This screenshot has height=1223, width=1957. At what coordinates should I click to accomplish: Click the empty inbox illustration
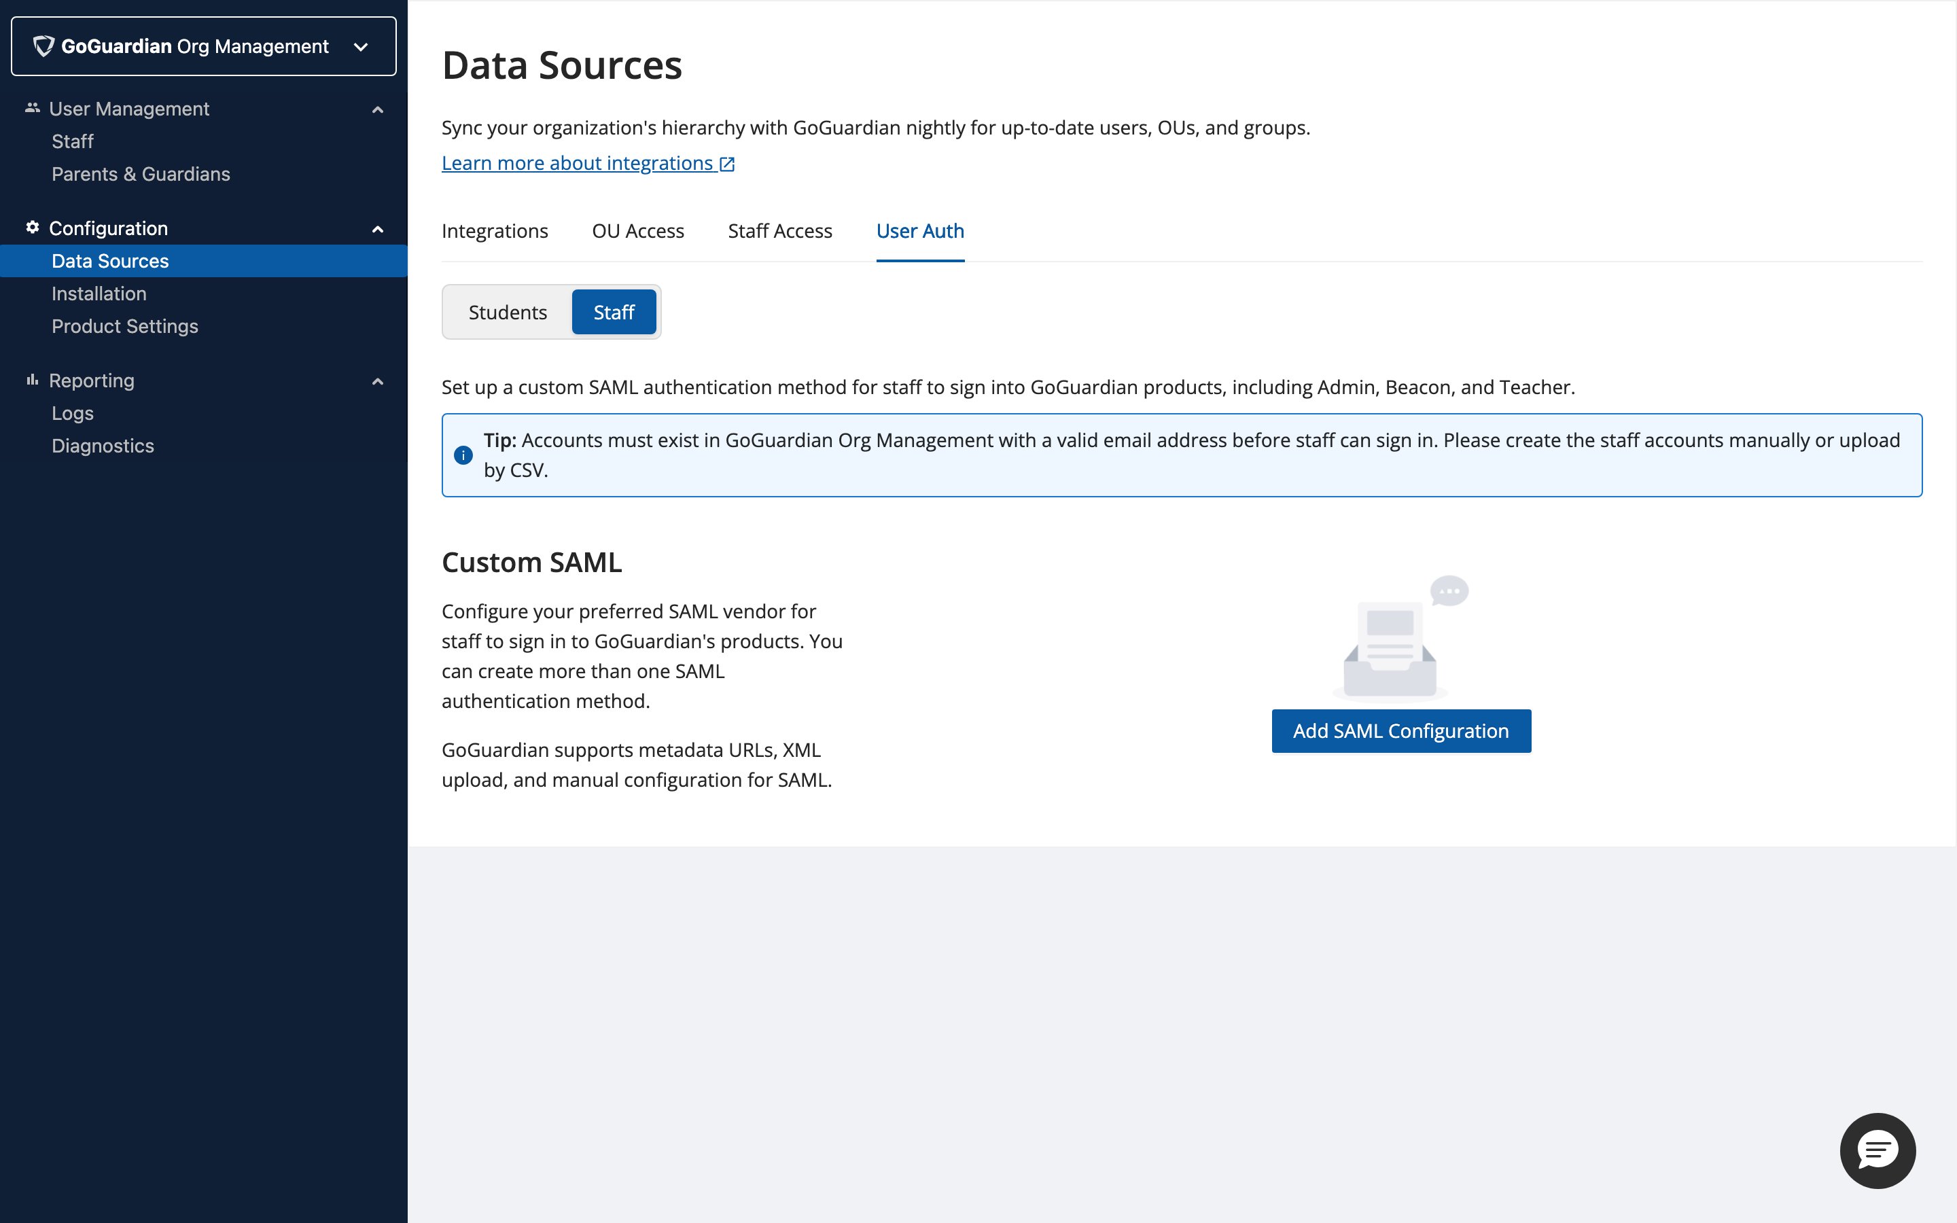1400,638
